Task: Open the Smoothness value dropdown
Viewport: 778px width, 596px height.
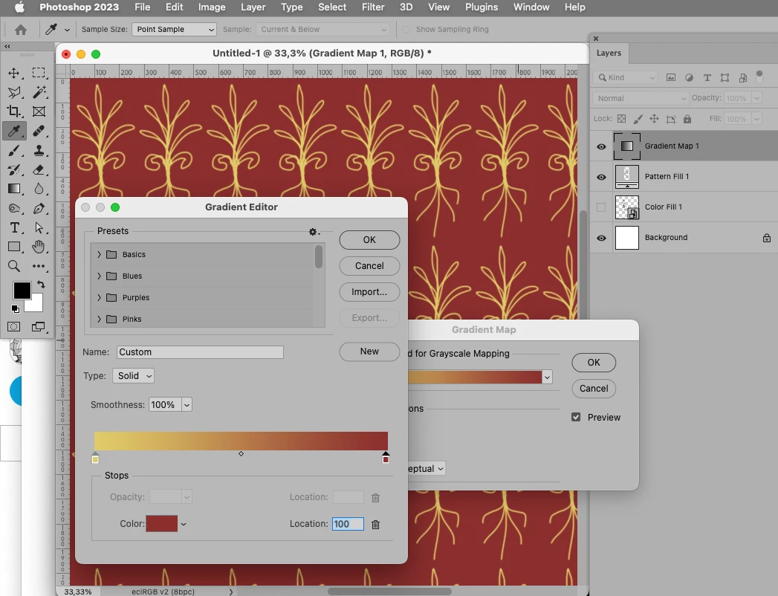Action: (x=187, y=405)
